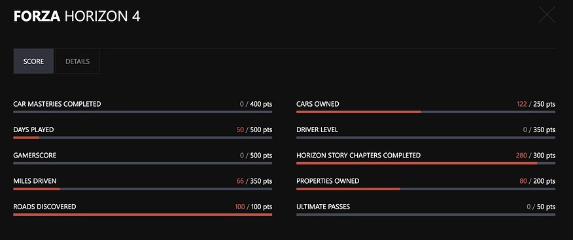
Task: Click the Roads Discovered 100 / 100 pts score
Action: coord(253,207)
